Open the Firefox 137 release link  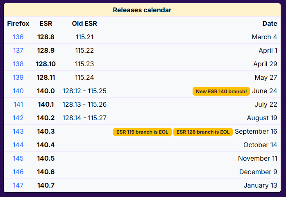(x=18, y=51)
